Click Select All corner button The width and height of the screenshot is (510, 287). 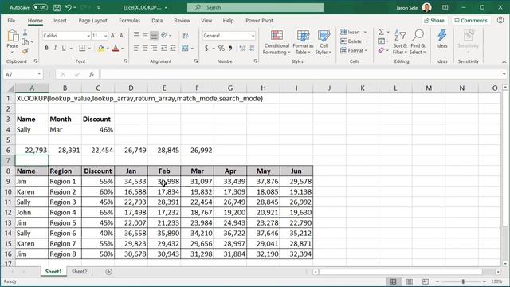[x=10, y=88]
